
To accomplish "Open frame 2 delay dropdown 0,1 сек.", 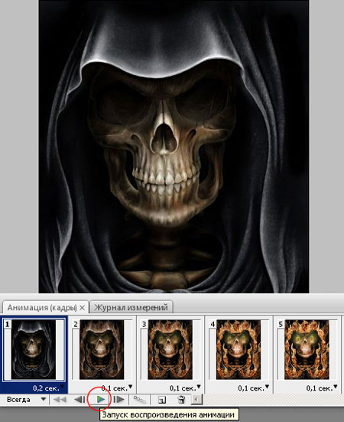I will 117,388.
